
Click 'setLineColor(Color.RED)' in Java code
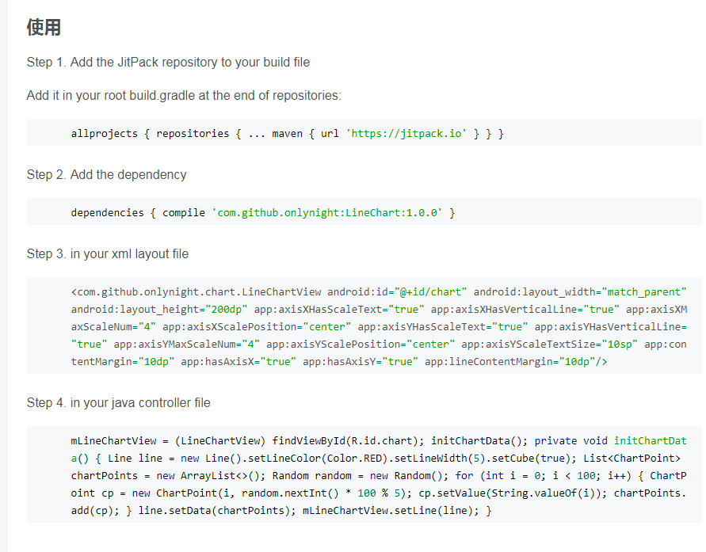(x=318, y=459)
